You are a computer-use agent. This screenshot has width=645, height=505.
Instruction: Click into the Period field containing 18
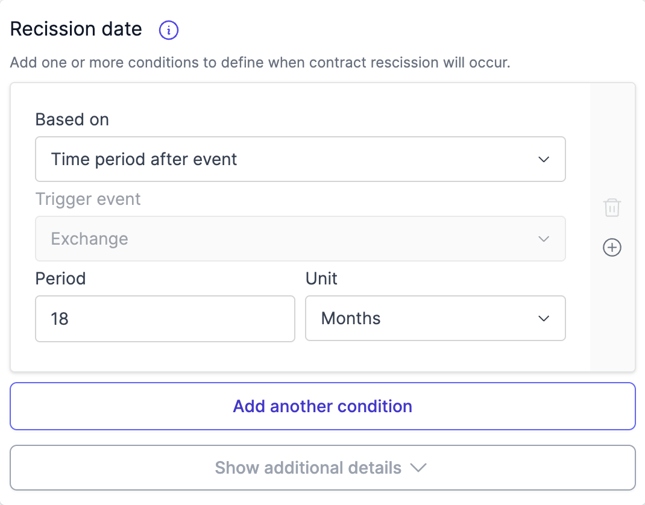pyautogui.click(x=165, y=318)
